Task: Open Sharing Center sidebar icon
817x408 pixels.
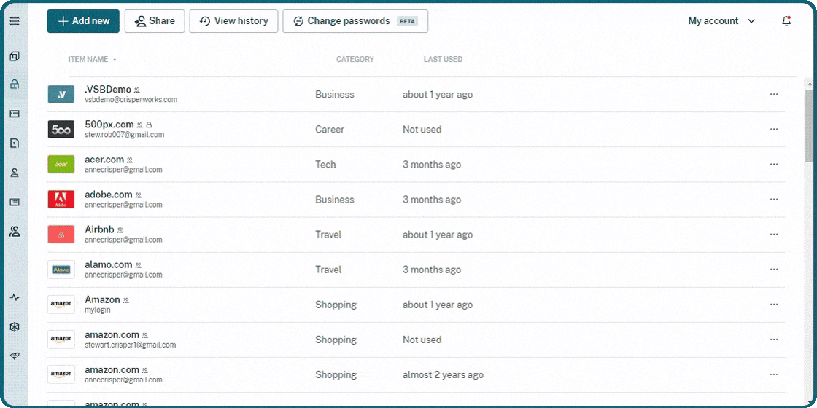Action: (x=15, y=232)
